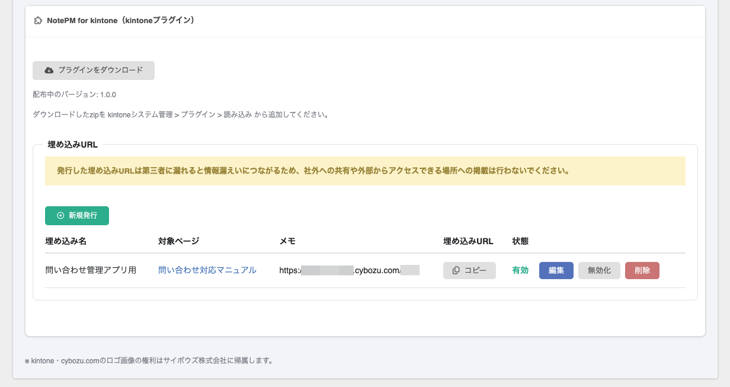Delete the embed entry with 削除
The image size is (730, 387).
point(642,270)
